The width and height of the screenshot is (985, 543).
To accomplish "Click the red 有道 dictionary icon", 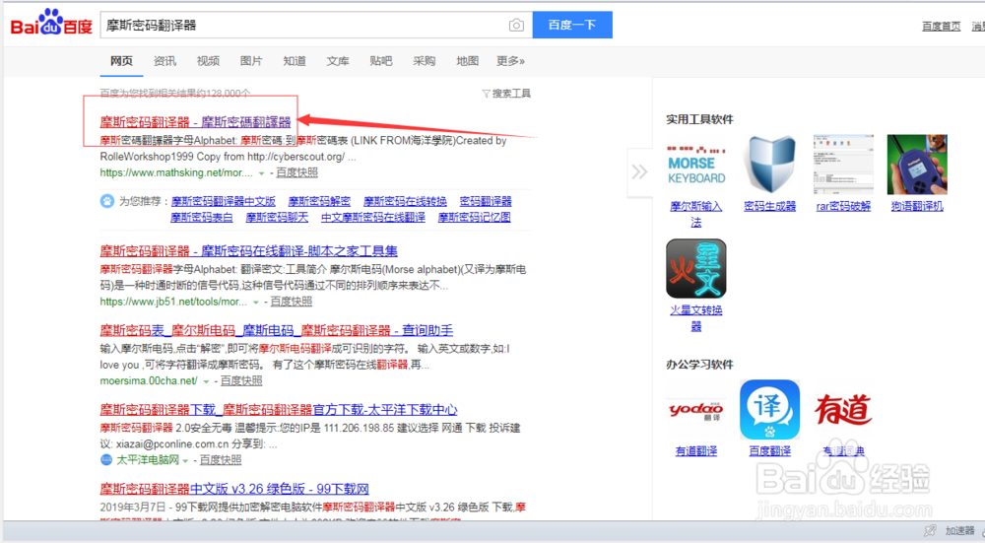I will 843,410.
